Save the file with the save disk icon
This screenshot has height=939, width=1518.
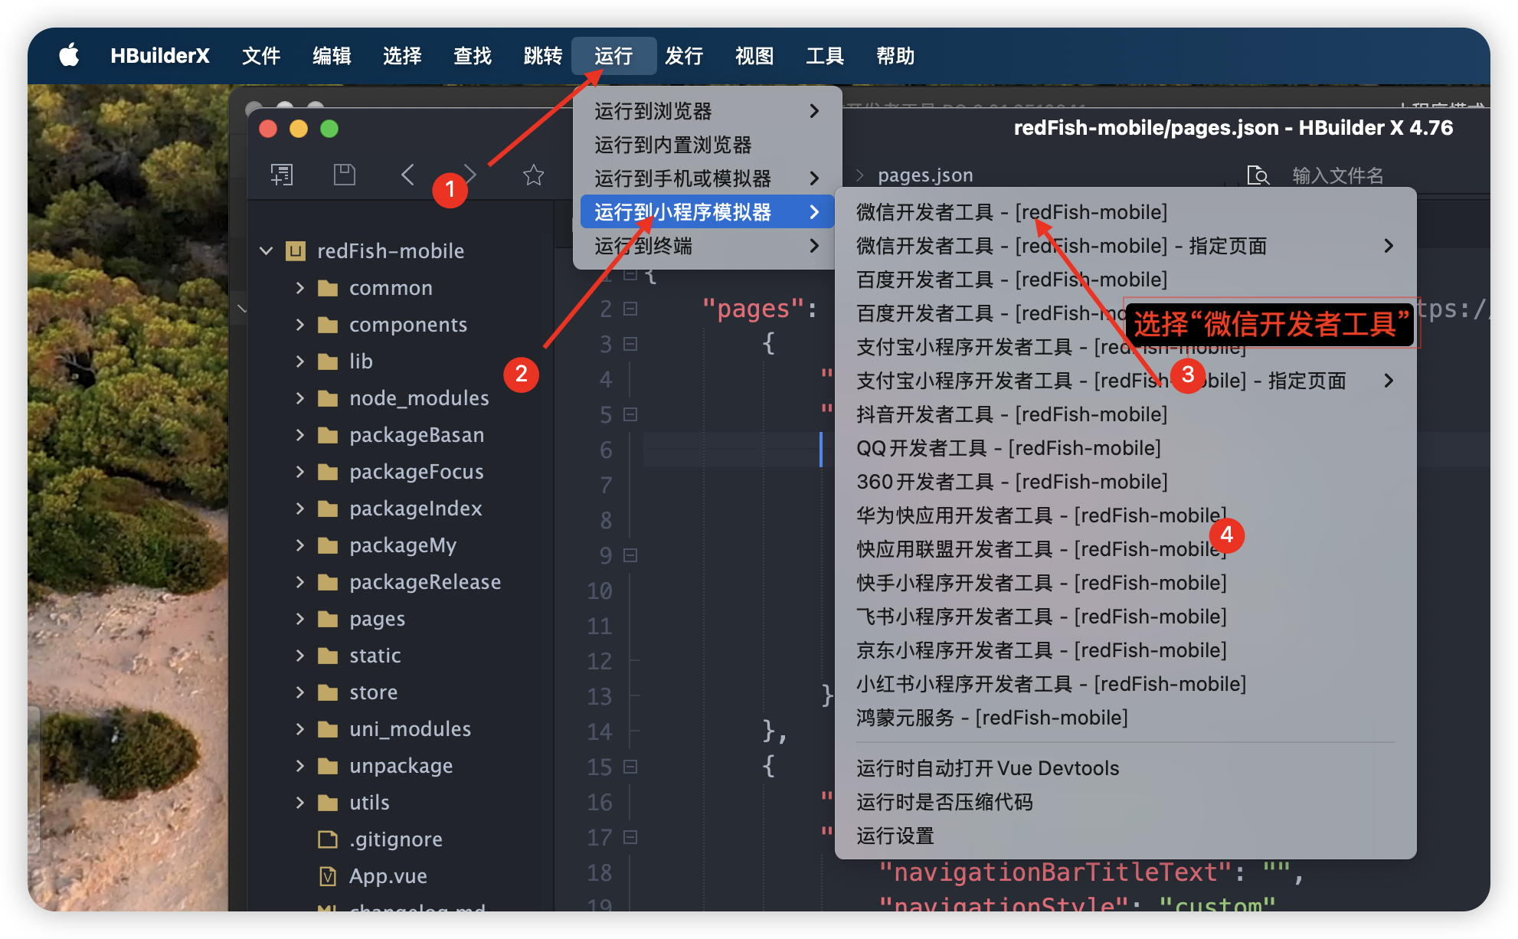[344, 175]
